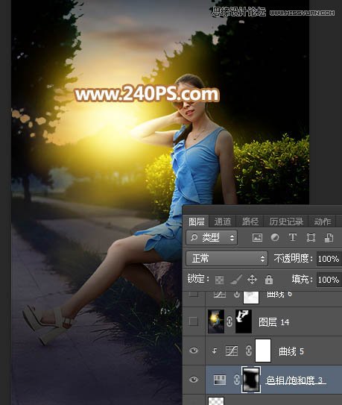
Task: Lock position move icon
Action: (x=252, y=280)
